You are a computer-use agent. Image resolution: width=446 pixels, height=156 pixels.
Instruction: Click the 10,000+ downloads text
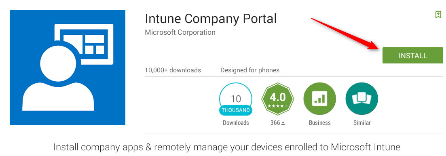[x=173, y=70]
